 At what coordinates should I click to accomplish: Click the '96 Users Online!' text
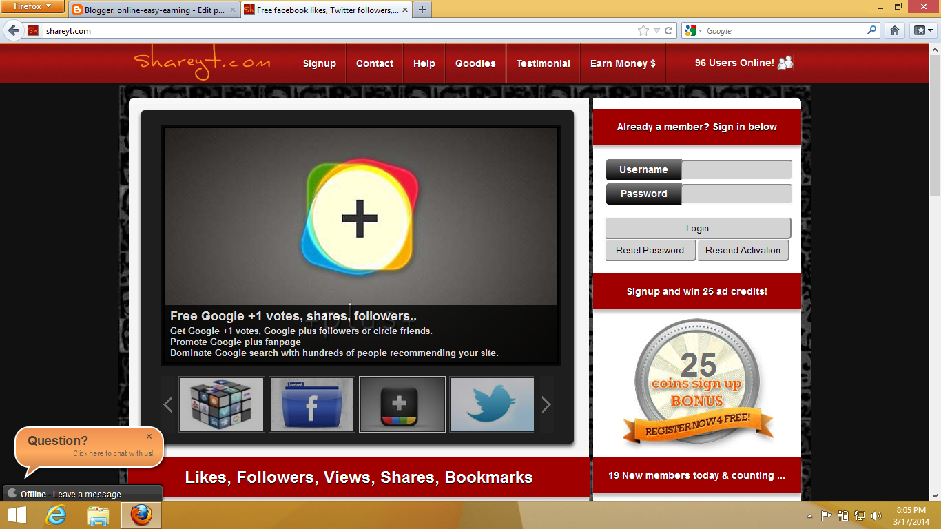pos(734,63)
